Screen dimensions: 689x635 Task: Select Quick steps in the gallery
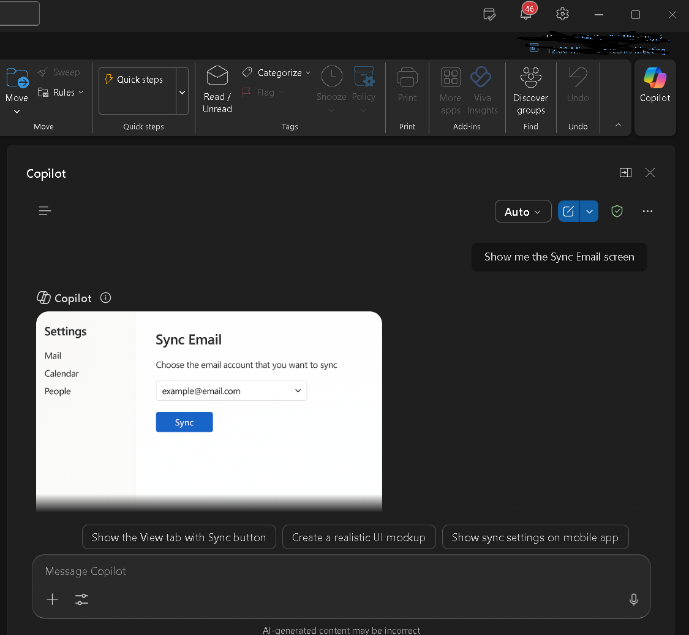[138, 80]
